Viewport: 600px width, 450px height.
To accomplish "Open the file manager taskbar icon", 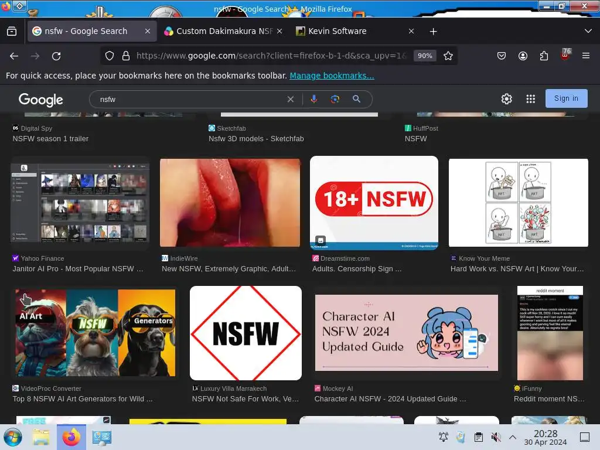I will coord(41,437).
